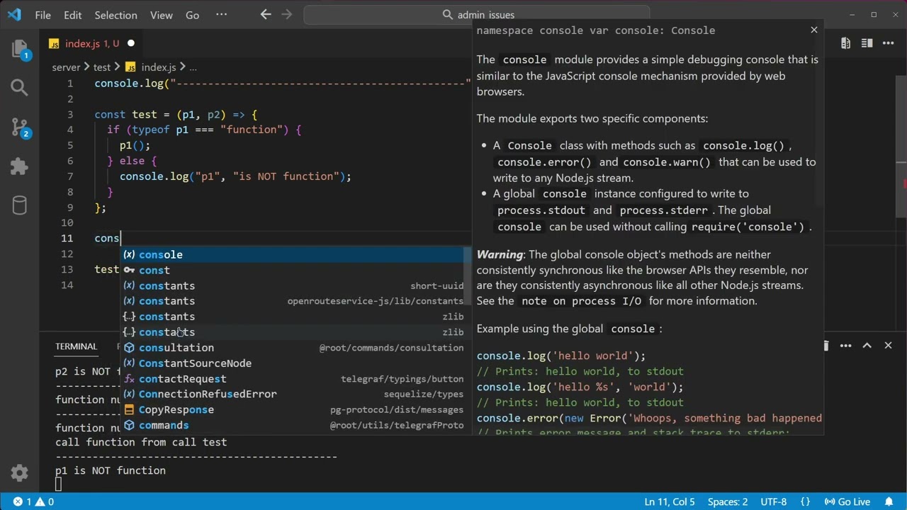The image size is (907, 510).
Task: Click the navigate back arrow
Action: click(266, 14)
